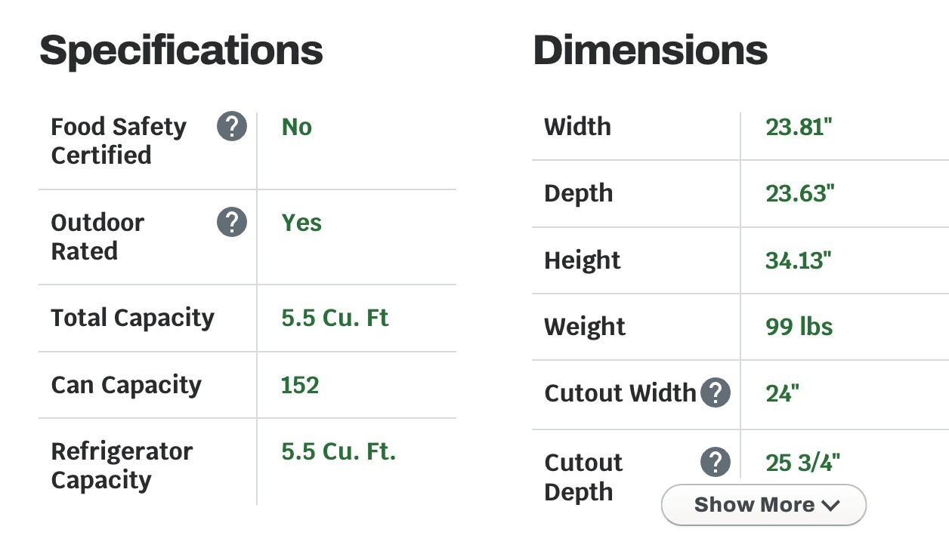This screenshot has height=557, width=949.
Task: Select the Cutout Width value 24"
Action: point(782,393)
